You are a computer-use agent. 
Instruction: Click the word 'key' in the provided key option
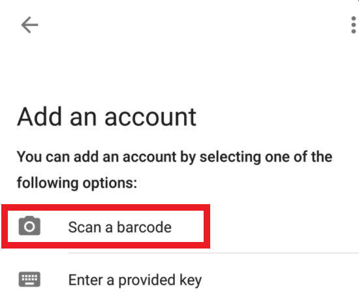(191, 280)
